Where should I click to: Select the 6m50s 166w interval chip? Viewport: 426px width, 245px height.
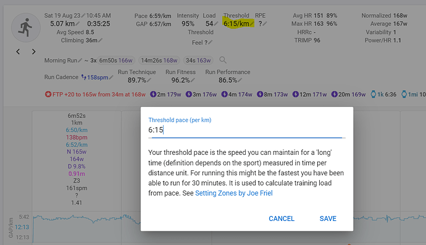coord(115,60)
